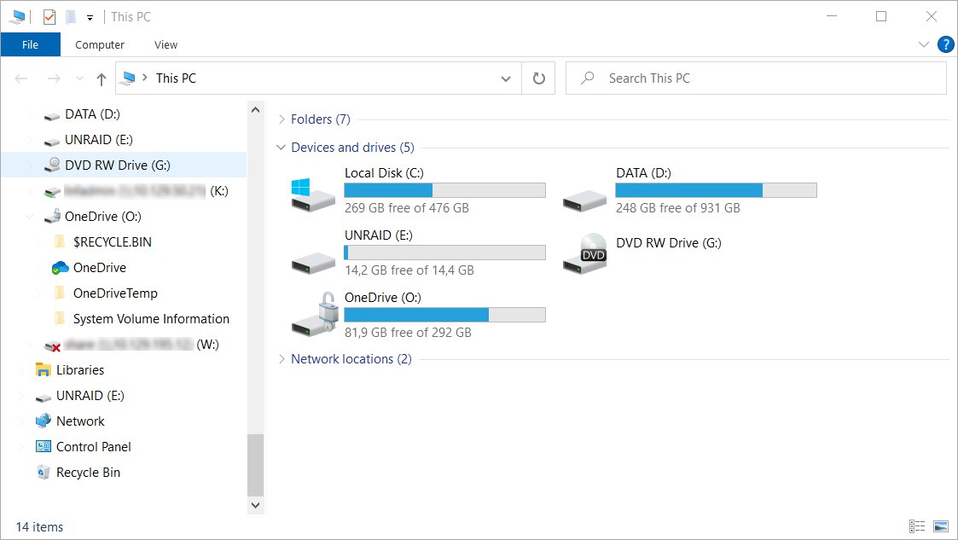Open the UNRAID (E:) drive icon in main pane

tap(313, 264)
